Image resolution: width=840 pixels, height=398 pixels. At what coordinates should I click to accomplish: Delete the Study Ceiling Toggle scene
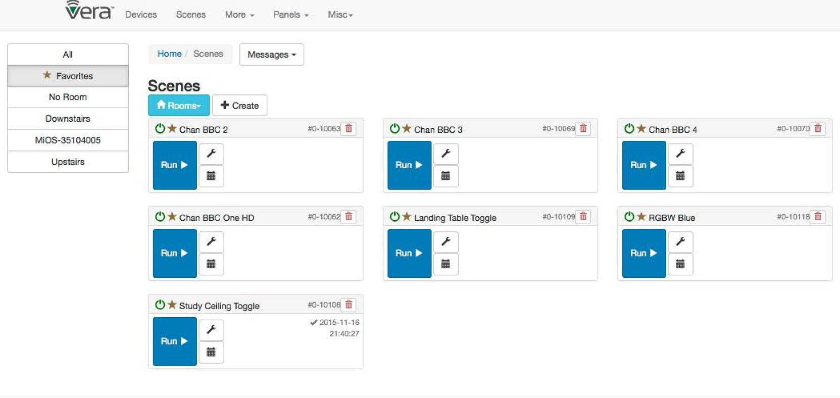tap(349, 305)
